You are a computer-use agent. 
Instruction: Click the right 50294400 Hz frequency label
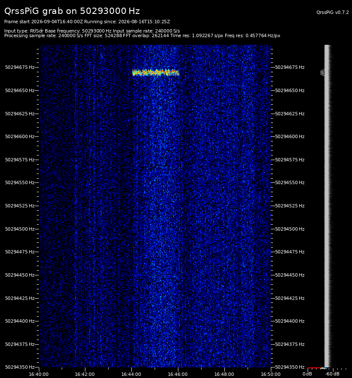click(x=290, y=321)
